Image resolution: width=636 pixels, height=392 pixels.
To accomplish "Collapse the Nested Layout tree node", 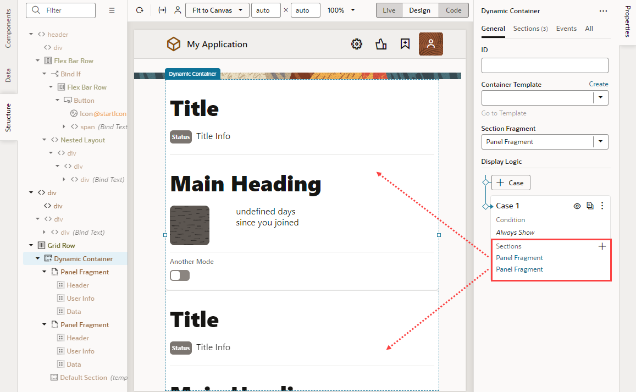I will [x=44, y=140].
